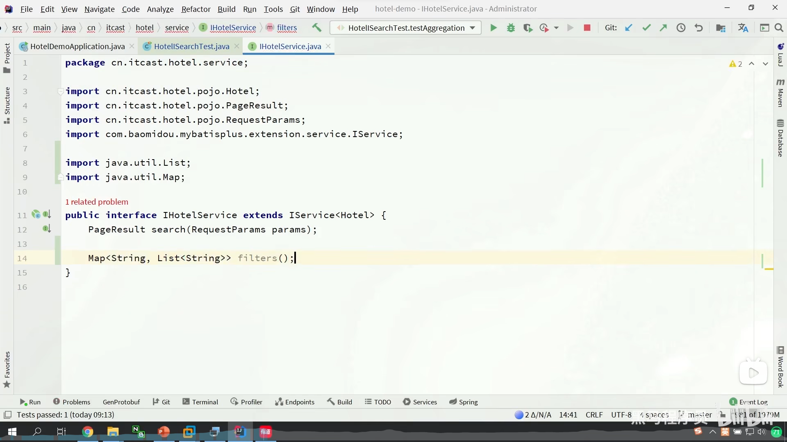The width and height of the screenshot is (787, 442).
Task: Switch to HotellSearchTest.java tab
Action: [191, 46]
